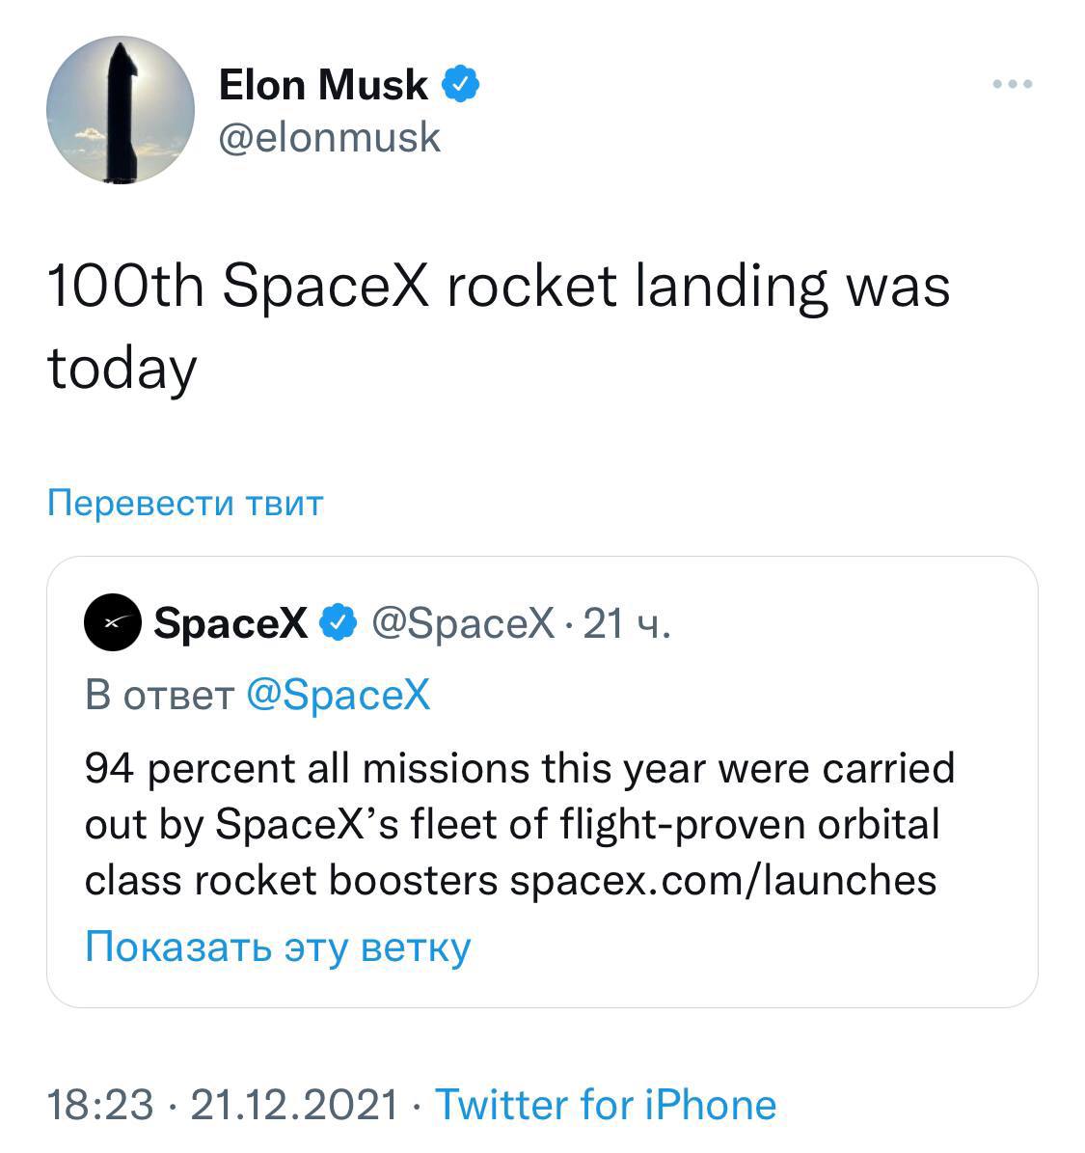Open the @elonmusk handle link

coord(330,137)
